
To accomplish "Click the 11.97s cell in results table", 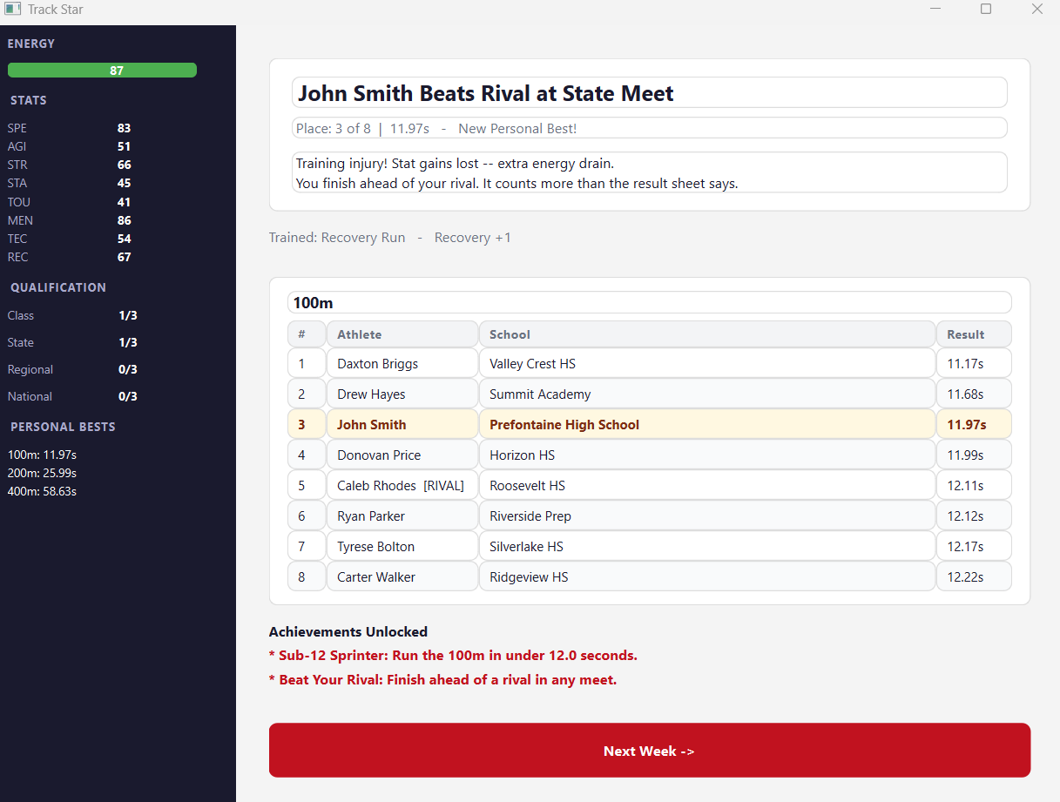I will 974,424.
